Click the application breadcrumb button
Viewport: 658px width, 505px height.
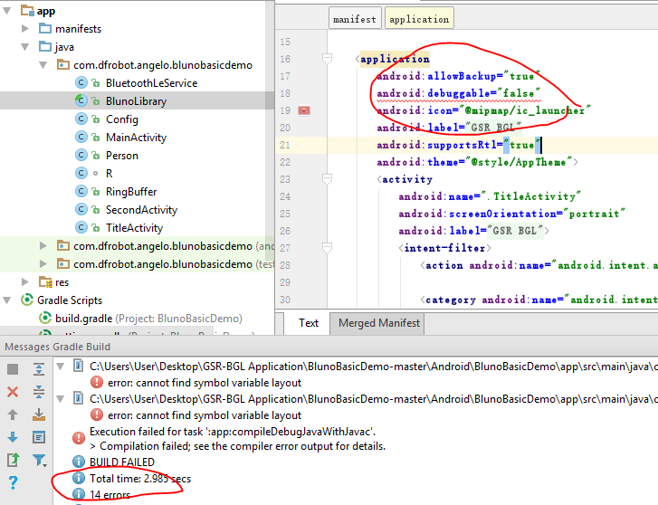click(x=419, y=19)
